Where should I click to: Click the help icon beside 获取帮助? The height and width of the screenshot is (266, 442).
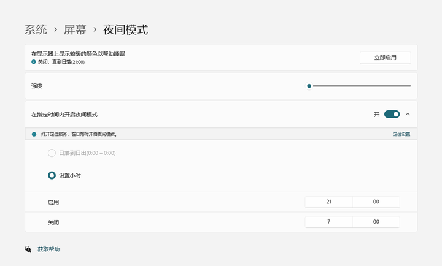(x=28, y=249)
